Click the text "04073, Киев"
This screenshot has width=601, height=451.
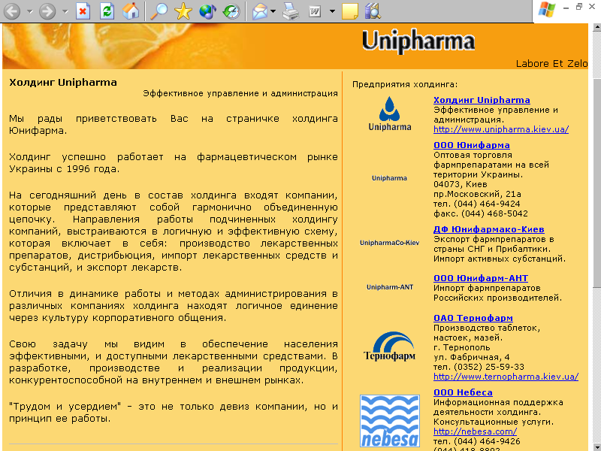tap(461, 184)
